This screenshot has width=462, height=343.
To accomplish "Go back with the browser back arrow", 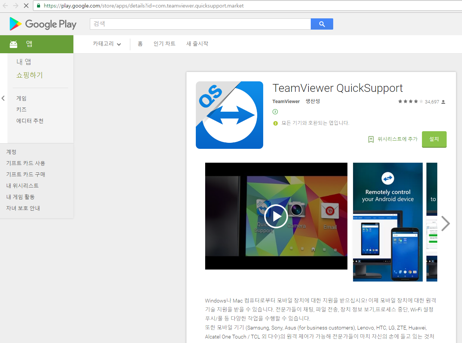I will click(5, 6).
